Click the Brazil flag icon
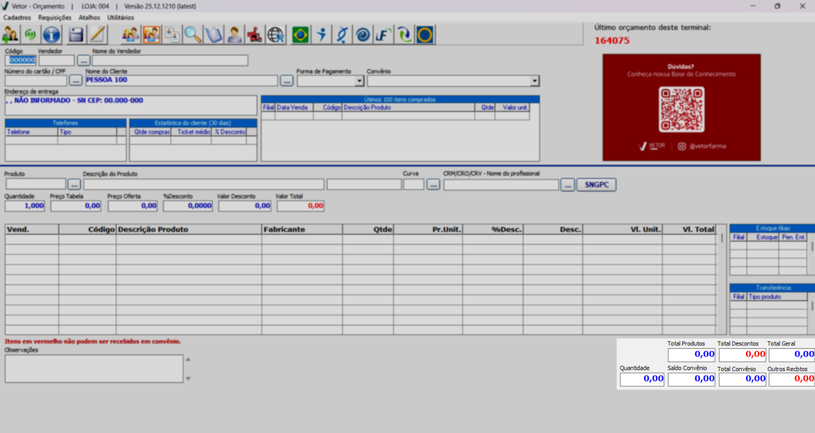 [301, 34]
